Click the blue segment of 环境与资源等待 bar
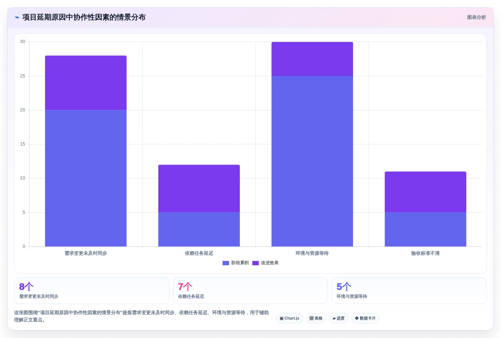 point(312,161)
